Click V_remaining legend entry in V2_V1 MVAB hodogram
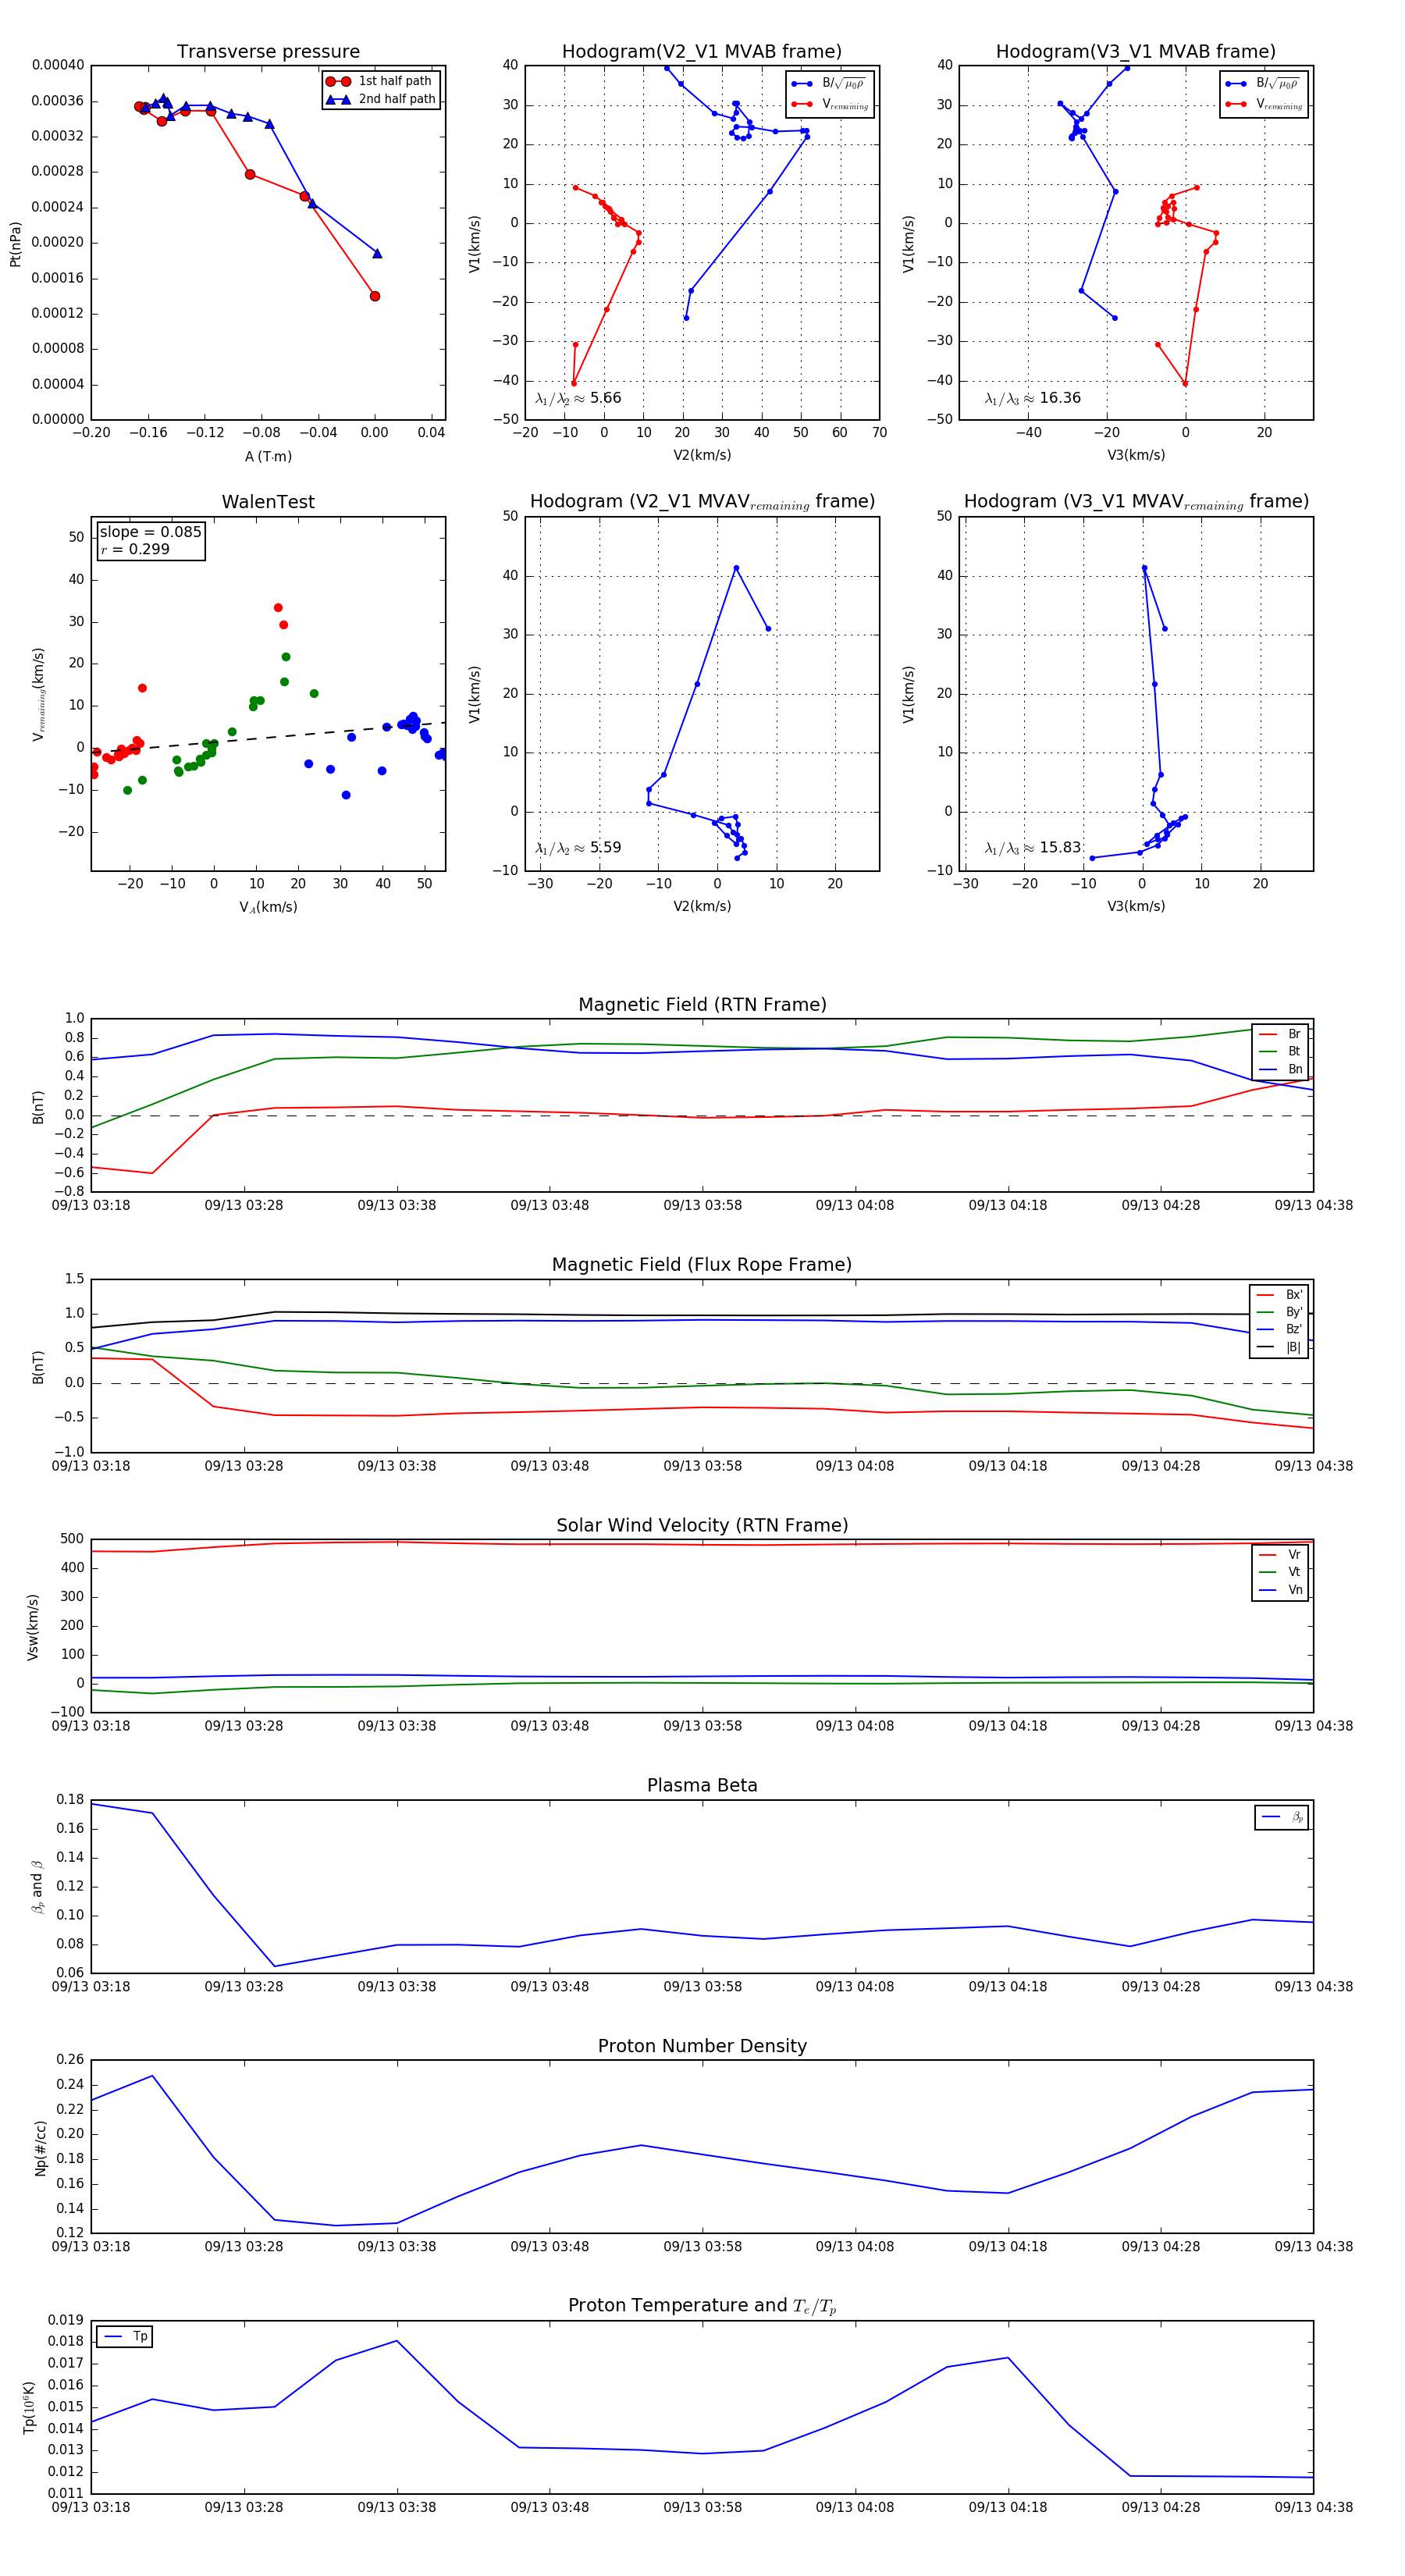This screenshot has height=2576, width=1405. 830,104
